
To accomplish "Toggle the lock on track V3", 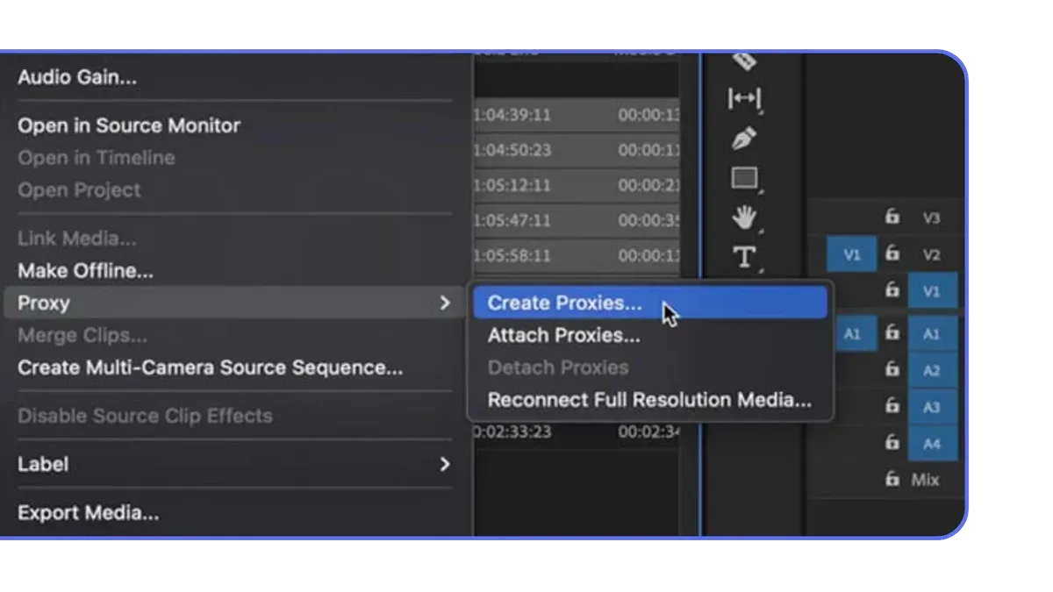I will pyautogui.click(x=892, y=217).
